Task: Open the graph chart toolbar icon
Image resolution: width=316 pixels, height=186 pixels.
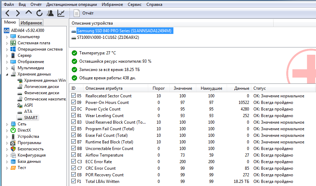Action: coord(61,13)
